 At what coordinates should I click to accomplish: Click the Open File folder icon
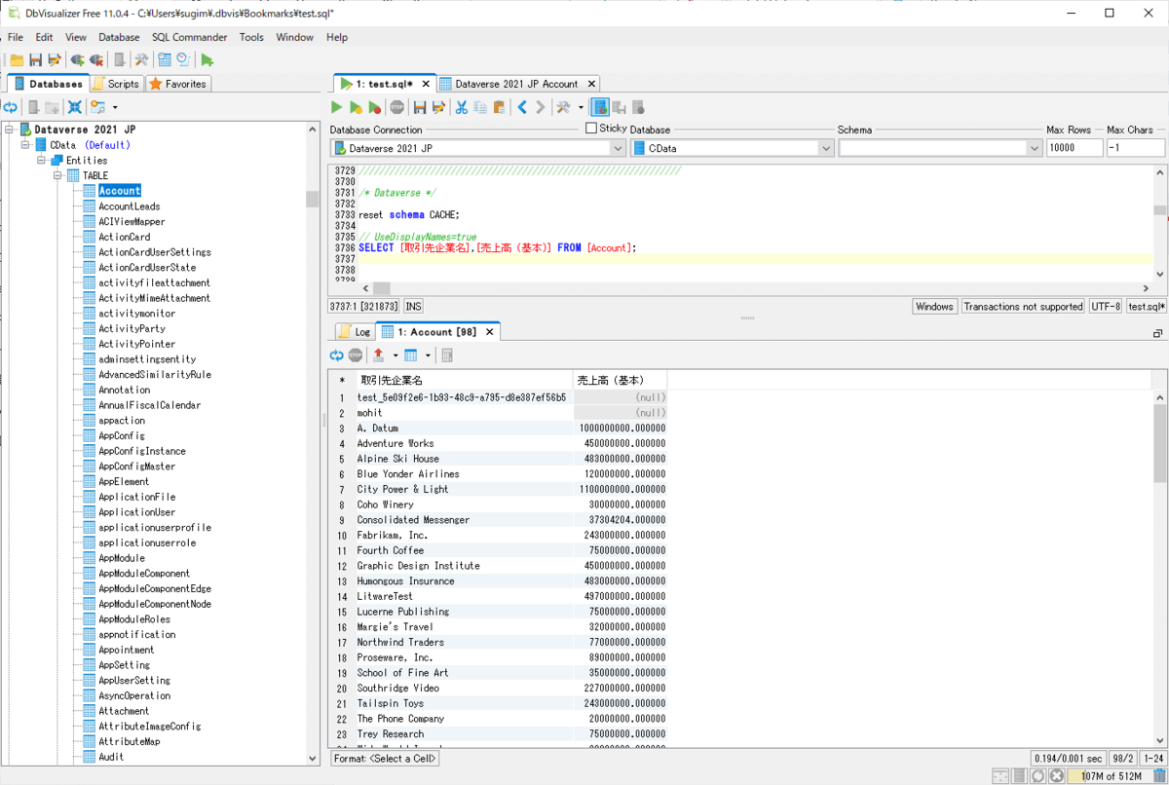point(17,60)
